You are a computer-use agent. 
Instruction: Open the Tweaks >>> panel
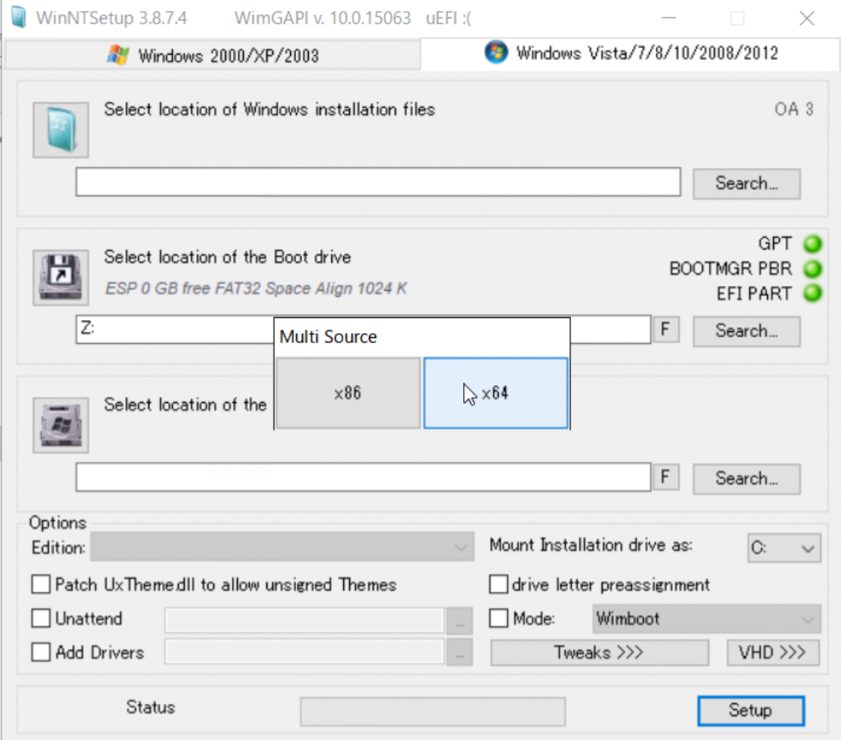tap(599, 653)
